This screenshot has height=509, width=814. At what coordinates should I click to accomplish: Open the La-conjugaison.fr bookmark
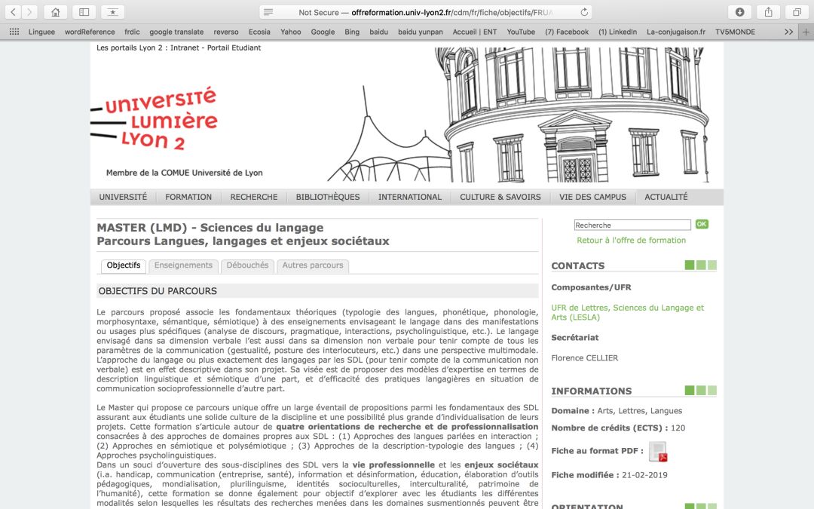point(676,32)
